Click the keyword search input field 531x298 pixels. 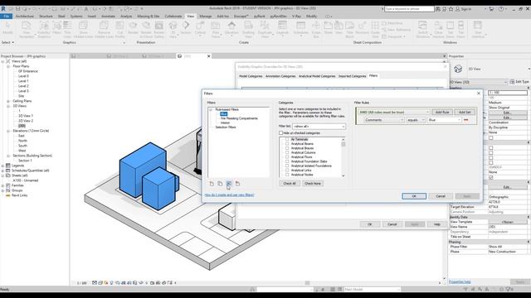coord(409,9)
